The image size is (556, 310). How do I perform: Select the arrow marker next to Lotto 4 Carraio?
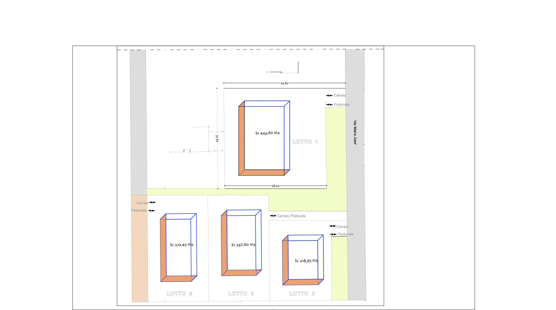pos(152,203)
